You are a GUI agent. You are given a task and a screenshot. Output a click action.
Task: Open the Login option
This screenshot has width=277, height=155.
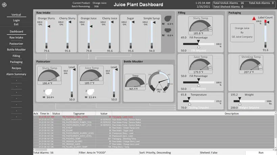point(16,21)
